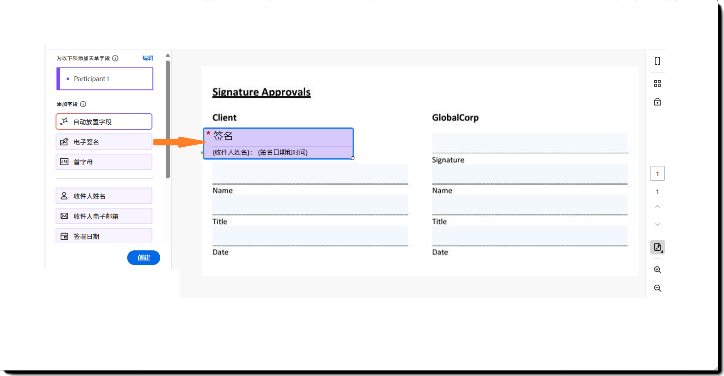This screenshot has width=724, height=376.
Task: Click the document lock icon
Action: click(657, 102)
